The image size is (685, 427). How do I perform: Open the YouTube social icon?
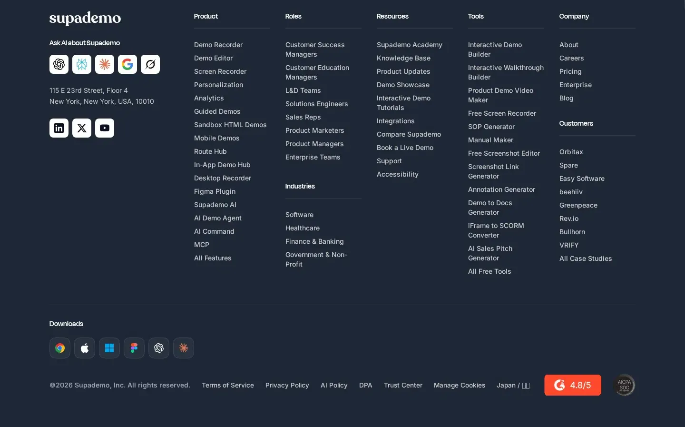(105, 128)
